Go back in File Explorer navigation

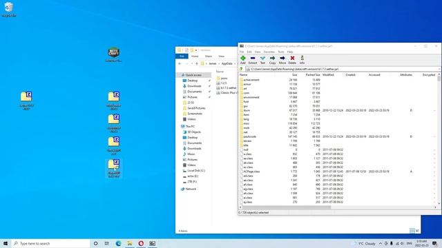point(180,64)
